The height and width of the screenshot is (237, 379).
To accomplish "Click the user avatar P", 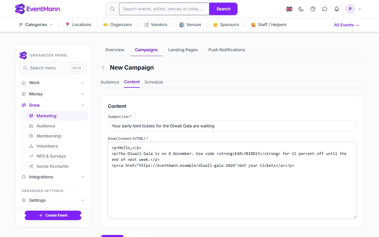I will [350, 9].
